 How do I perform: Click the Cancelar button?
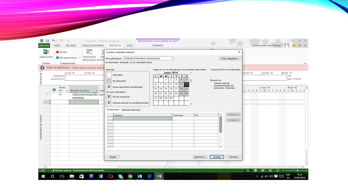pyautogui.click(x=233, y=157)
